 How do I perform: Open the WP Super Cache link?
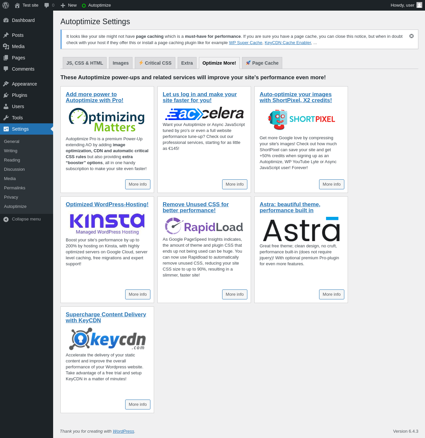tap(246, 43)
